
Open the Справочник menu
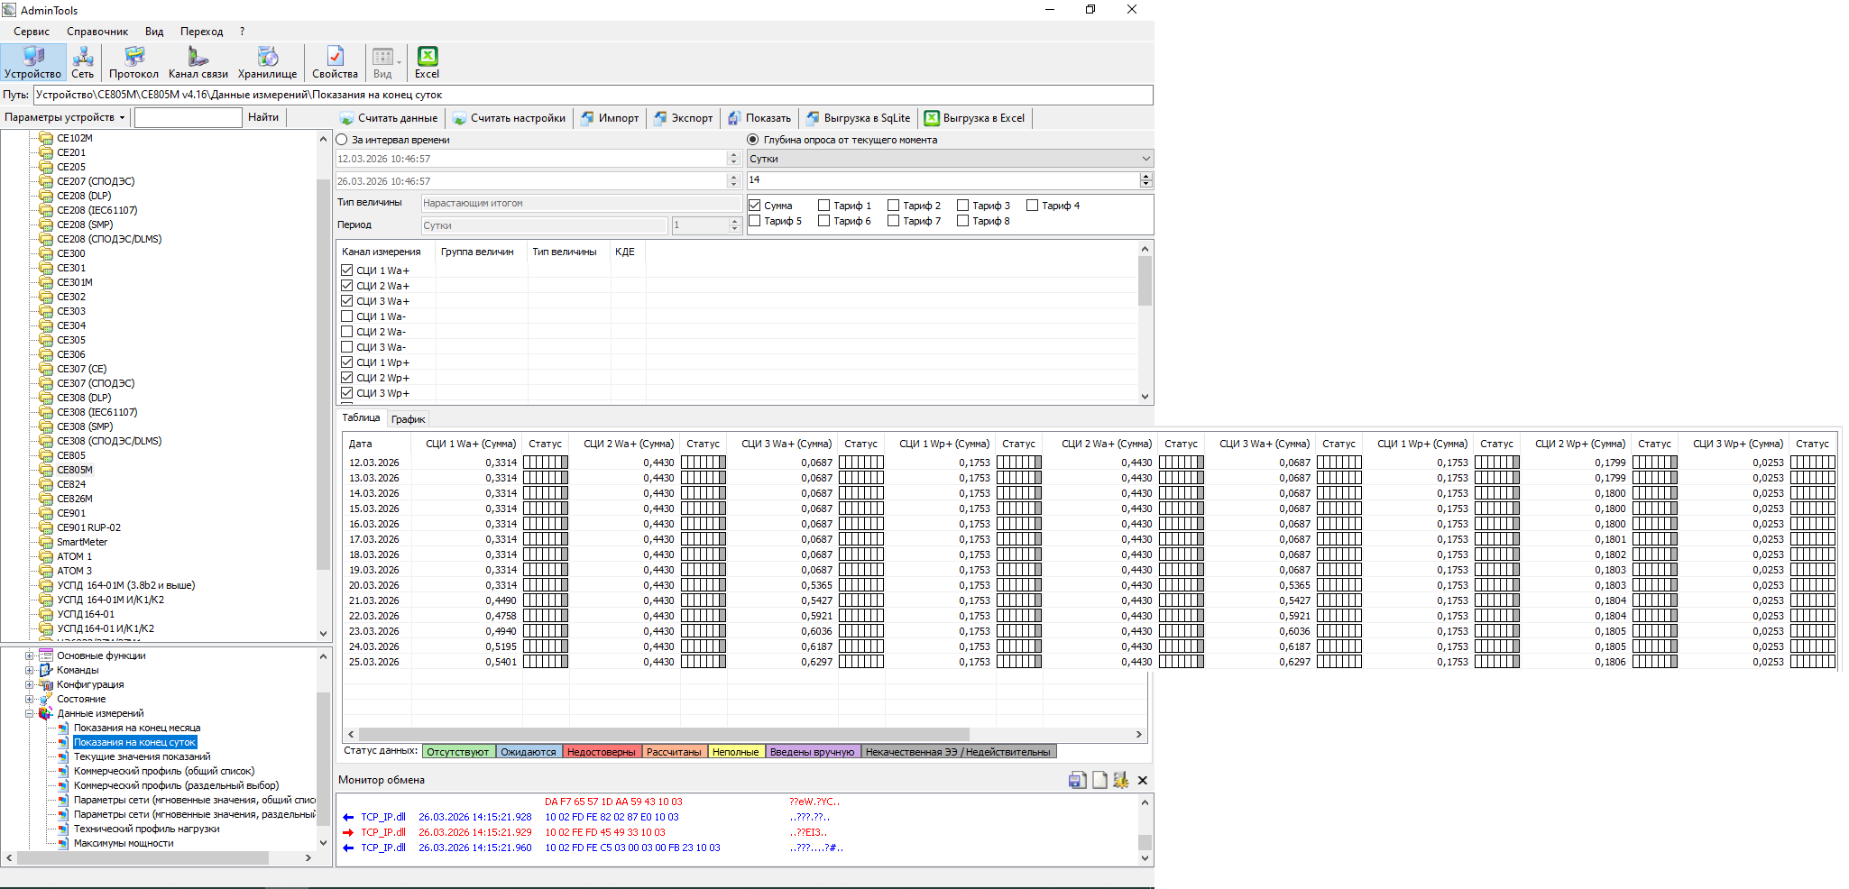[x=97, y=32]
